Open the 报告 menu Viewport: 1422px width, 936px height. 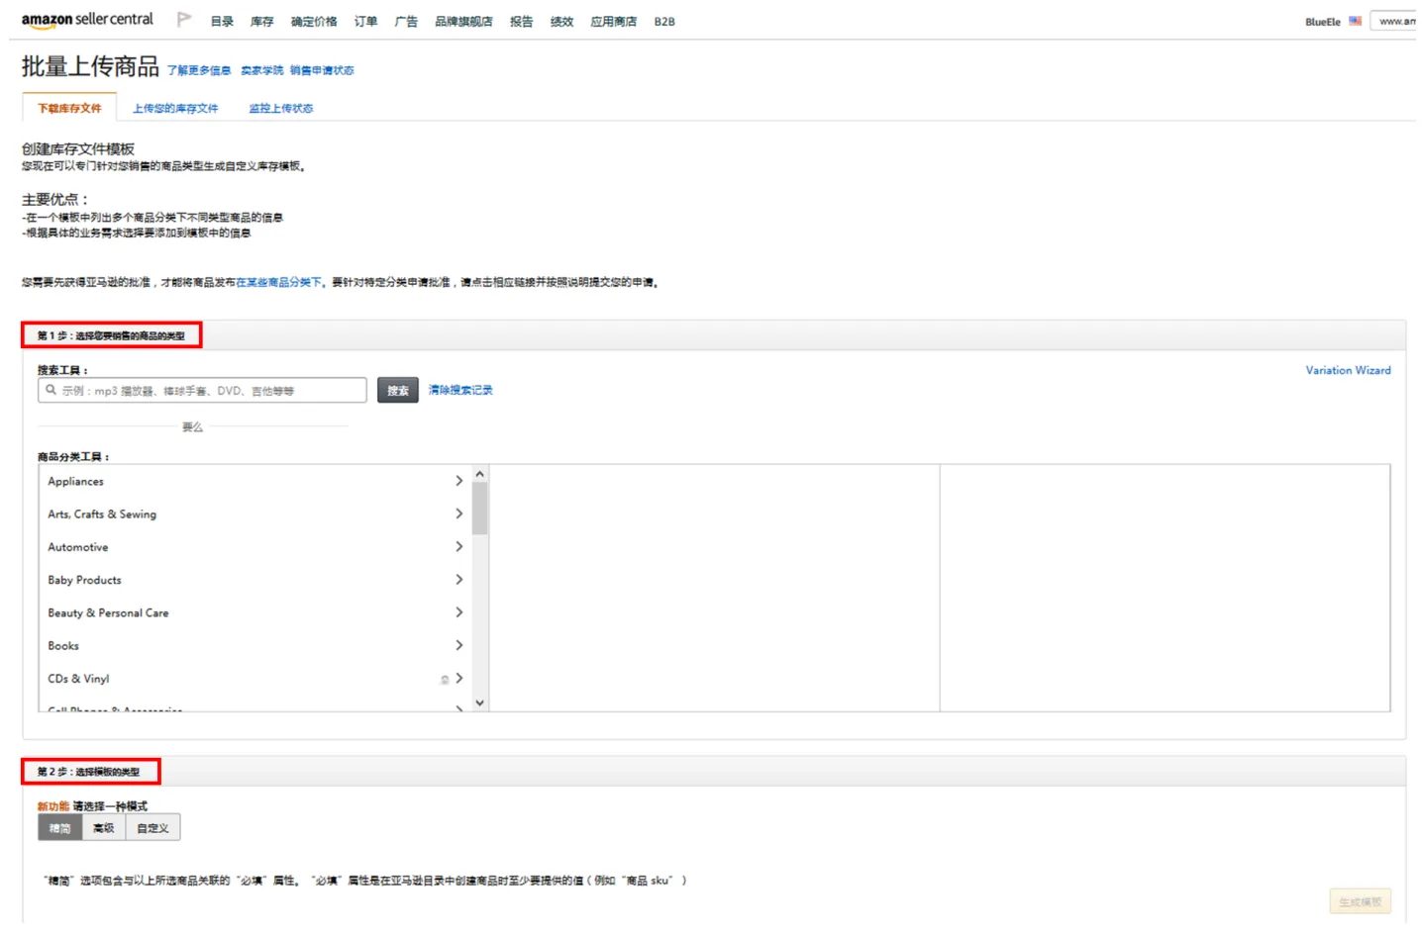pos(521,22)
